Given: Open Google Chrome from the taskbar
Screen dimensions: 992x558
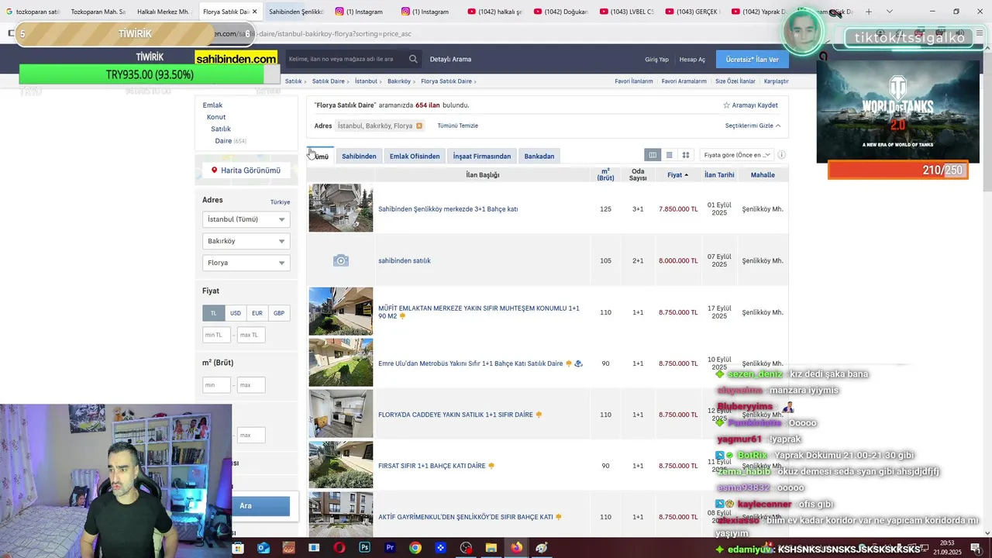Looking at the screenshot, I should pyautogui.click(x=415, y=548).
